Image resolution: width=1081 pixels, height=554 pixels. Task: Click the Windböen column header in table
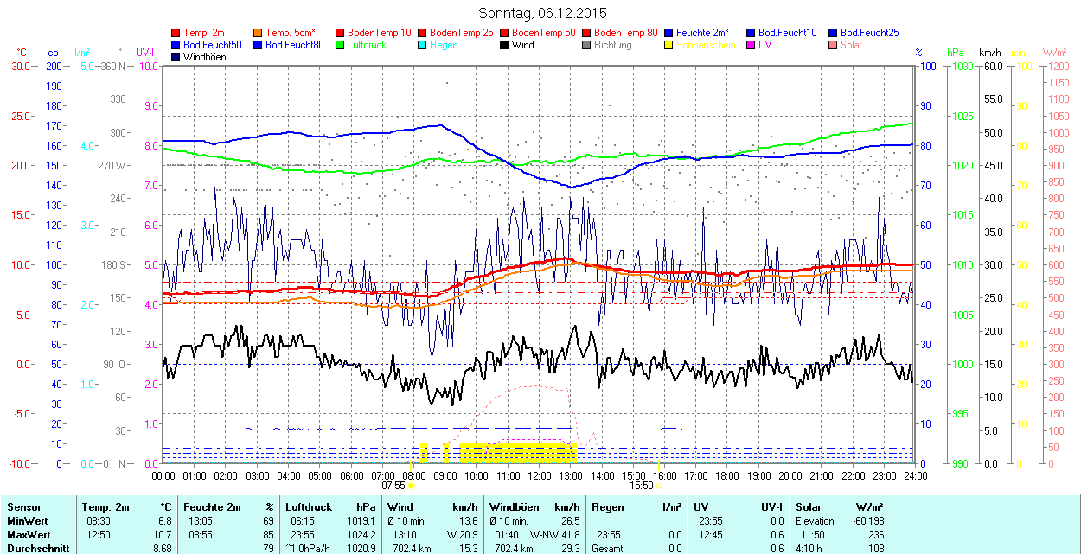[x=514, y=507]
